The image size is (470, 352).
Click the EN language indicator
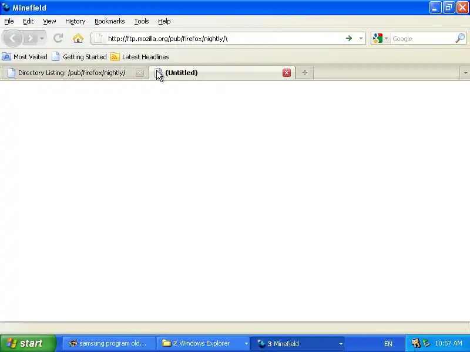(x=388, y=344)
